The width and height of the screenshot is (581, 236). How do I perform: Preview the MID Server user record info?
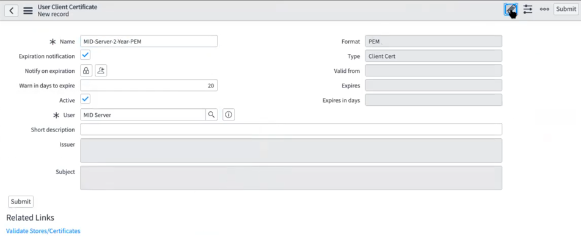pos(228,115)
